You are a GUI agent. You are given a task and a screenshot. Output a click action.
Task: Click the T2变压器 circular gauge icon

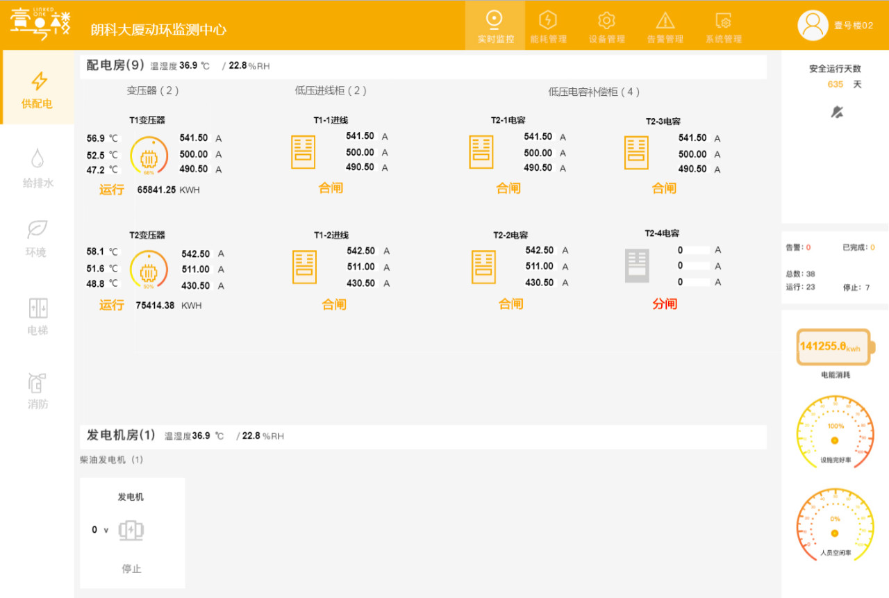click(149, 269)
